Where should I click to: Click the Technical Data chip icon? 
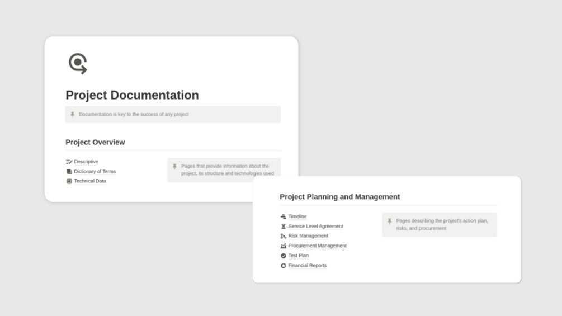coord(69,181)
